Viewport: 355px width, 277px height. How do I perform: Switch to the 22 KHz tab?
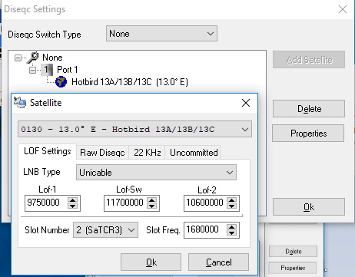tap(148, 153)
